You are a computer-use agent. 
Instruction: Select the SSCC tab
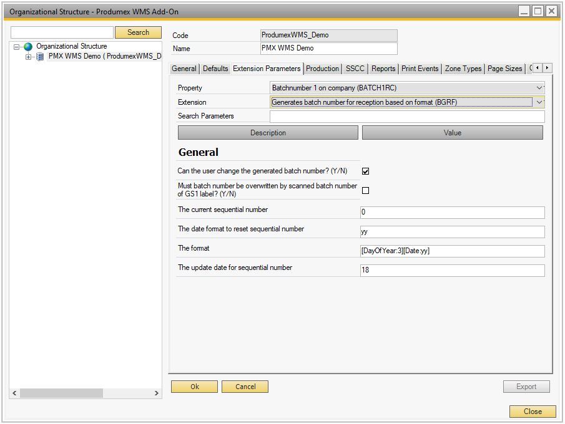355,69
